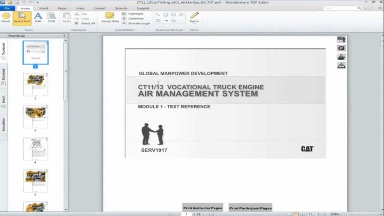Click the Save quick-access icon
Screen dimensions: 384x216
(x=17, y=2)
